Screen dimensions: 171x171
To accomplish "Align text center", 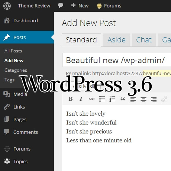I will point(143,99).
